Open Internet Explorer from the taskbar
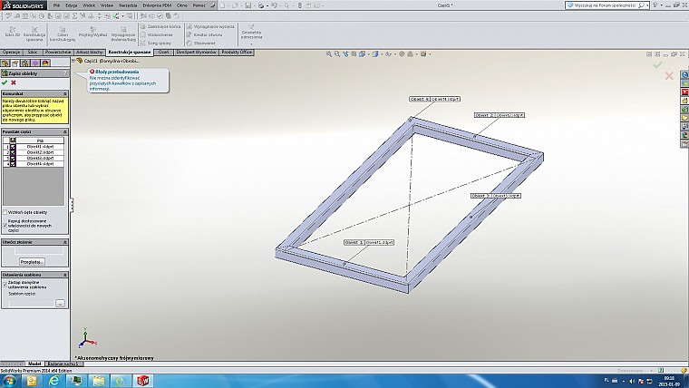Image resolution: width=689 pixels, height=388 pixels. pyautogui.click(x=55, y=381)
